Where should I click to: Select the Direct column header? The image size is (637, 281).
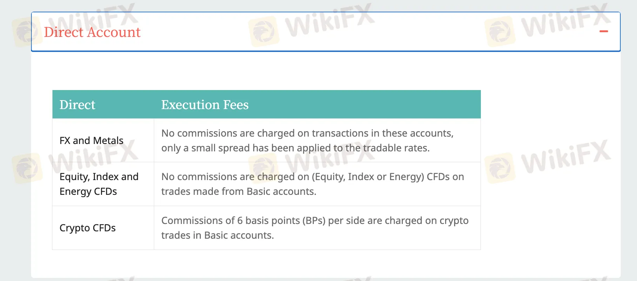point(77,105)
